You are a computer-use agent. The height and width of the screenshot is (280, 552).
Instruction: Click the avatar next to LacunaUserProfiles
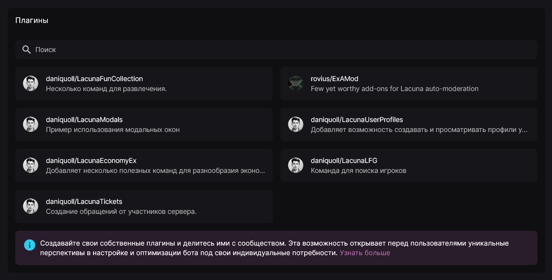pyautogui.click(x=296, y=124)
